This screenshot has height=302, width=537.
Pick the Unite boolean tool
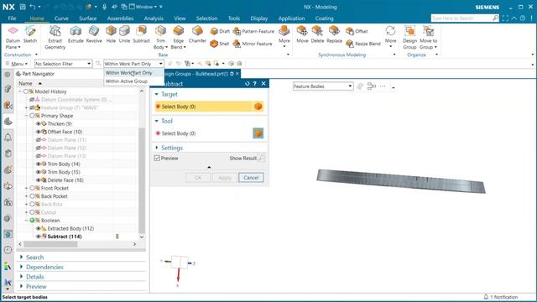click(124, 34)
